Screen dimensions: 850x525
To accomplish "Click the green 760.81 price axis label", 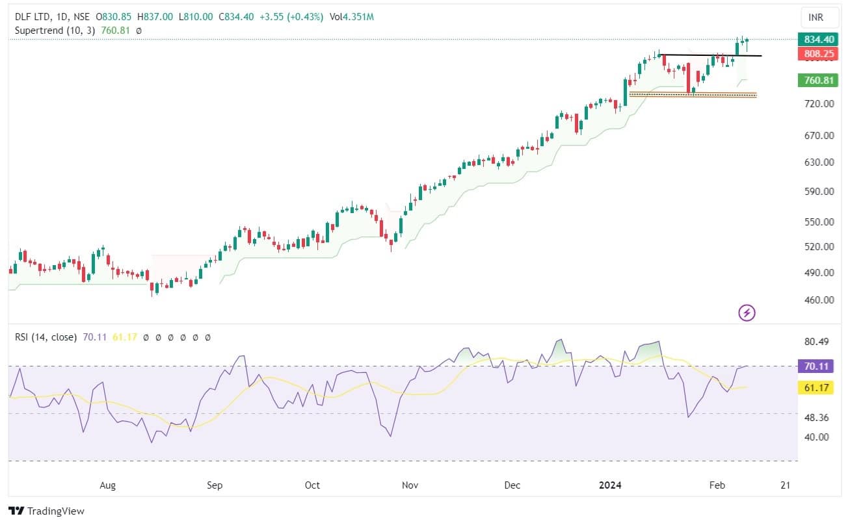I will click(818, 80).
